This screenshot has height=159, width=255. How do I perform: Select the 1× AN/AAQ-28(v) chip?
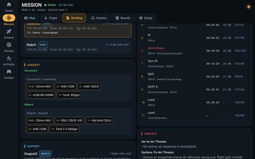[x=99, y=120]
